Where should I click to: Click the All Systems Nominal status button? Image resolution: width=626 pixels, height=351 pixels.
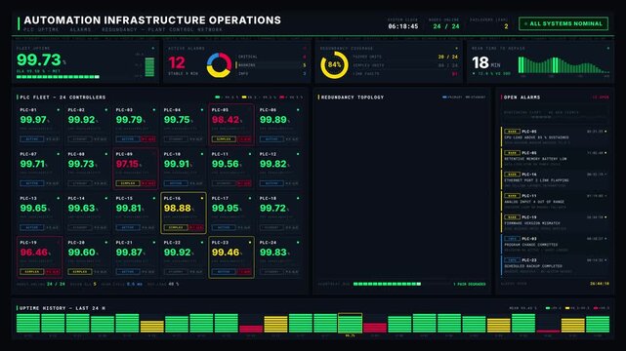[x=563, y=23]
